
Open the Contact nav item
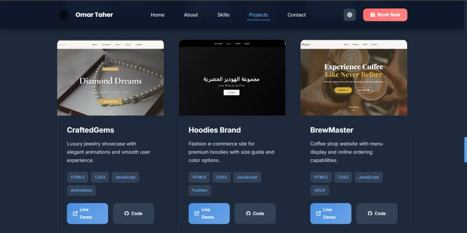pos(297,15)
